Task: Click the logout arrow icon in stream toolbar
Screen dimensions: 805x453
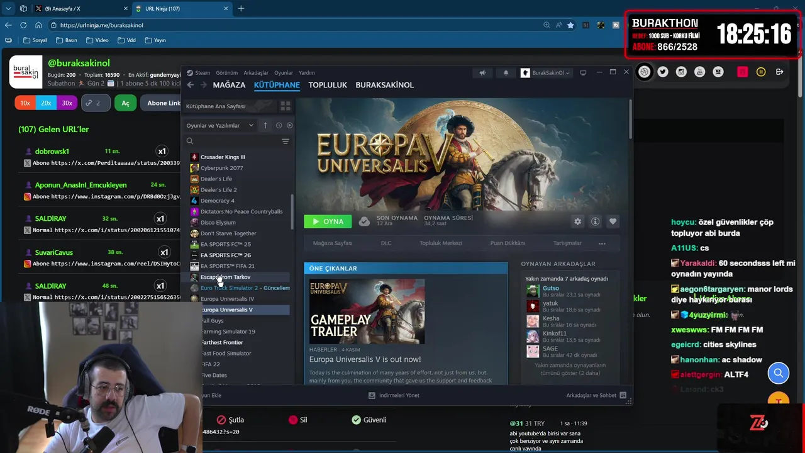Action: 779,72
